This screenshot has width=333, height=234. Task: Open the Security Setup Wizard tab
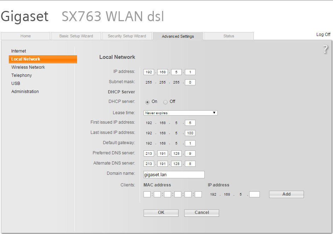(x=127, y=36)
